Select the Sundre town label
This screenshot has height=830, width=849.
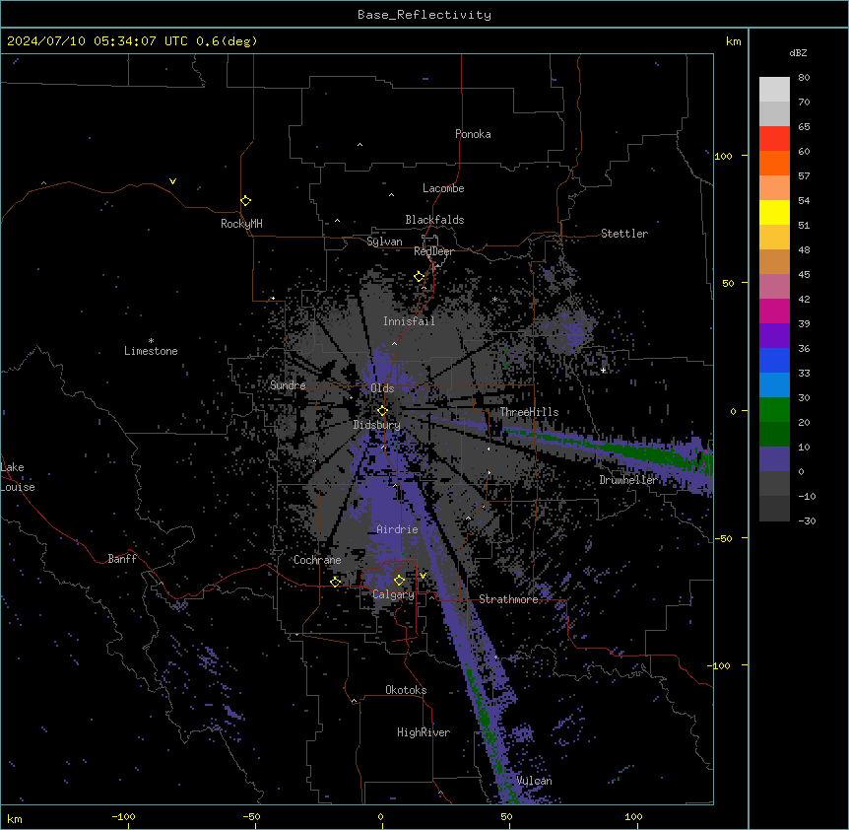(288, 385)
